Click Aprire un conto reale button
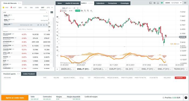 pyautogui.click(x=15, y=98)
